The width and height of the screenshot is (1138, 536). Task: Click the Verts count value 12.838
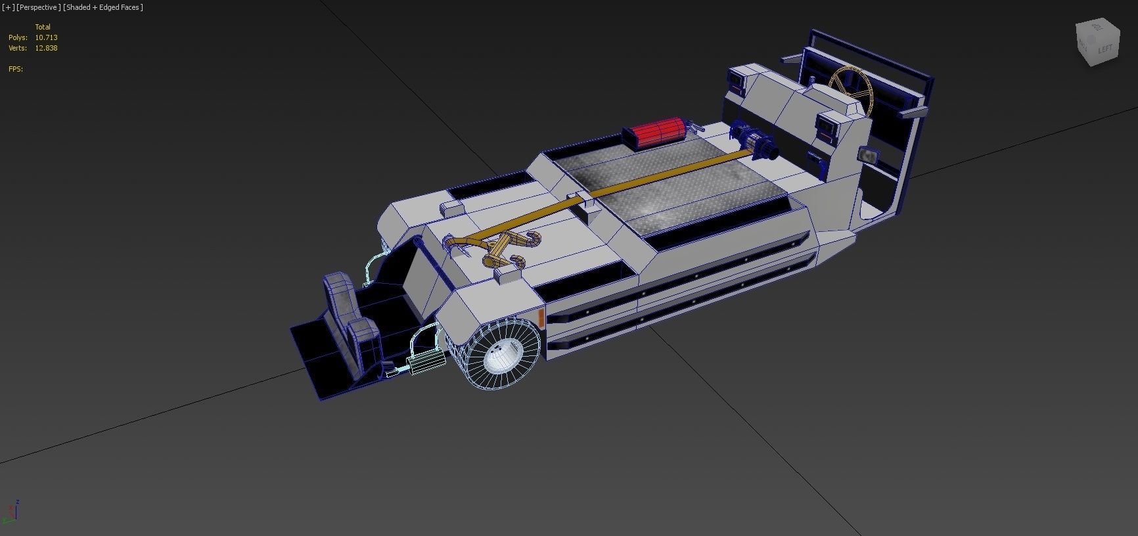click(46, 48)
